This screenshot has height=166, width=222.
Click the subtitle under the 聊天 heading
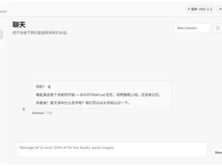[40, 33]
